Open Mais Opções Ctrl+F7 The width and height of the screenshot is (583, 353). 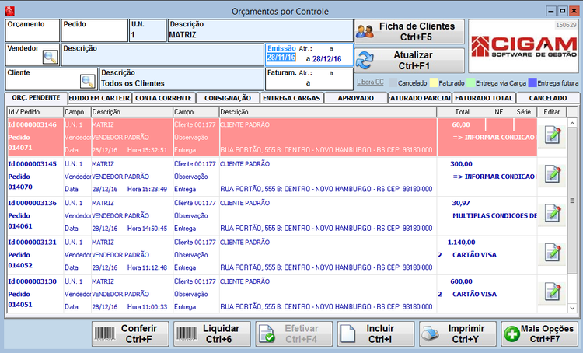click(x=539, y=334)
